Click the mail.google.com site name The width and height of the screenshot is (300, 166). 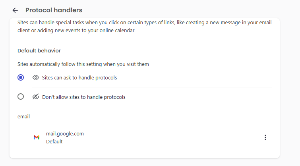click(x=65, y=134)
